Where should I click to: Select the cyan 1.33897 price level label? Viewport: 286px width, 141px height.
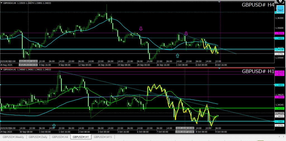[280, 121]
